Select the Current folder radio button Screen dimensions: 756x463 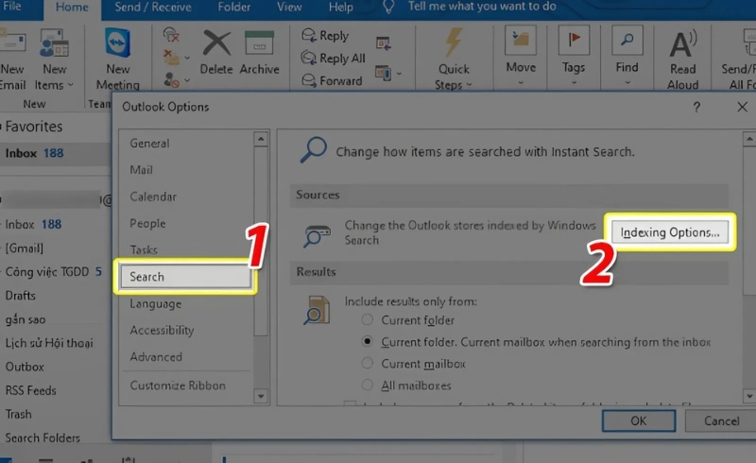click(369, 320)
